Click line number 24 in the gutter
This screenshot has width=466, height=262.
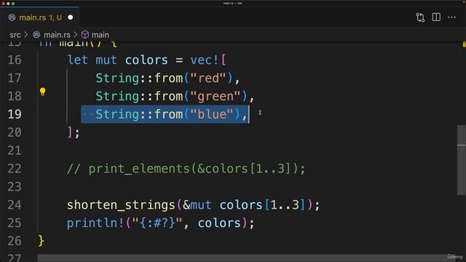[15, 205]
